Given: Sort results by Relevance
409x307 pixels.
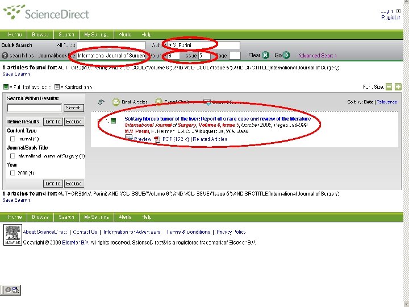Looking at the screenshot, I should (x=387, y=102).
